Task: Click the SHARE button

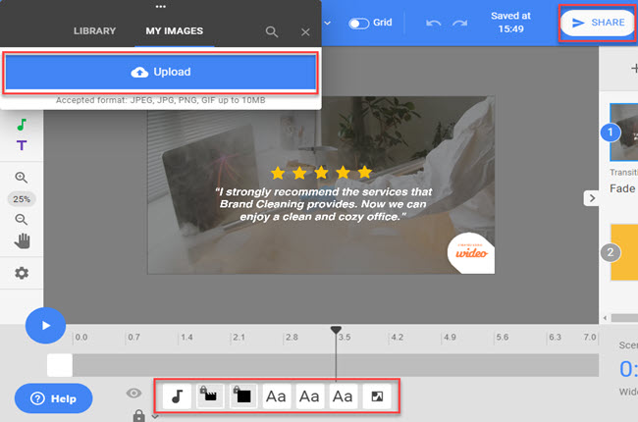Action: [598, 23]
